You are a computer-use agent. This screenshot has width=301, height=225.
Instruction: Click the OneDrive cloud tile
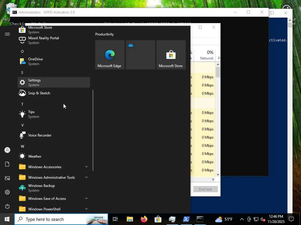coord(140,55)
